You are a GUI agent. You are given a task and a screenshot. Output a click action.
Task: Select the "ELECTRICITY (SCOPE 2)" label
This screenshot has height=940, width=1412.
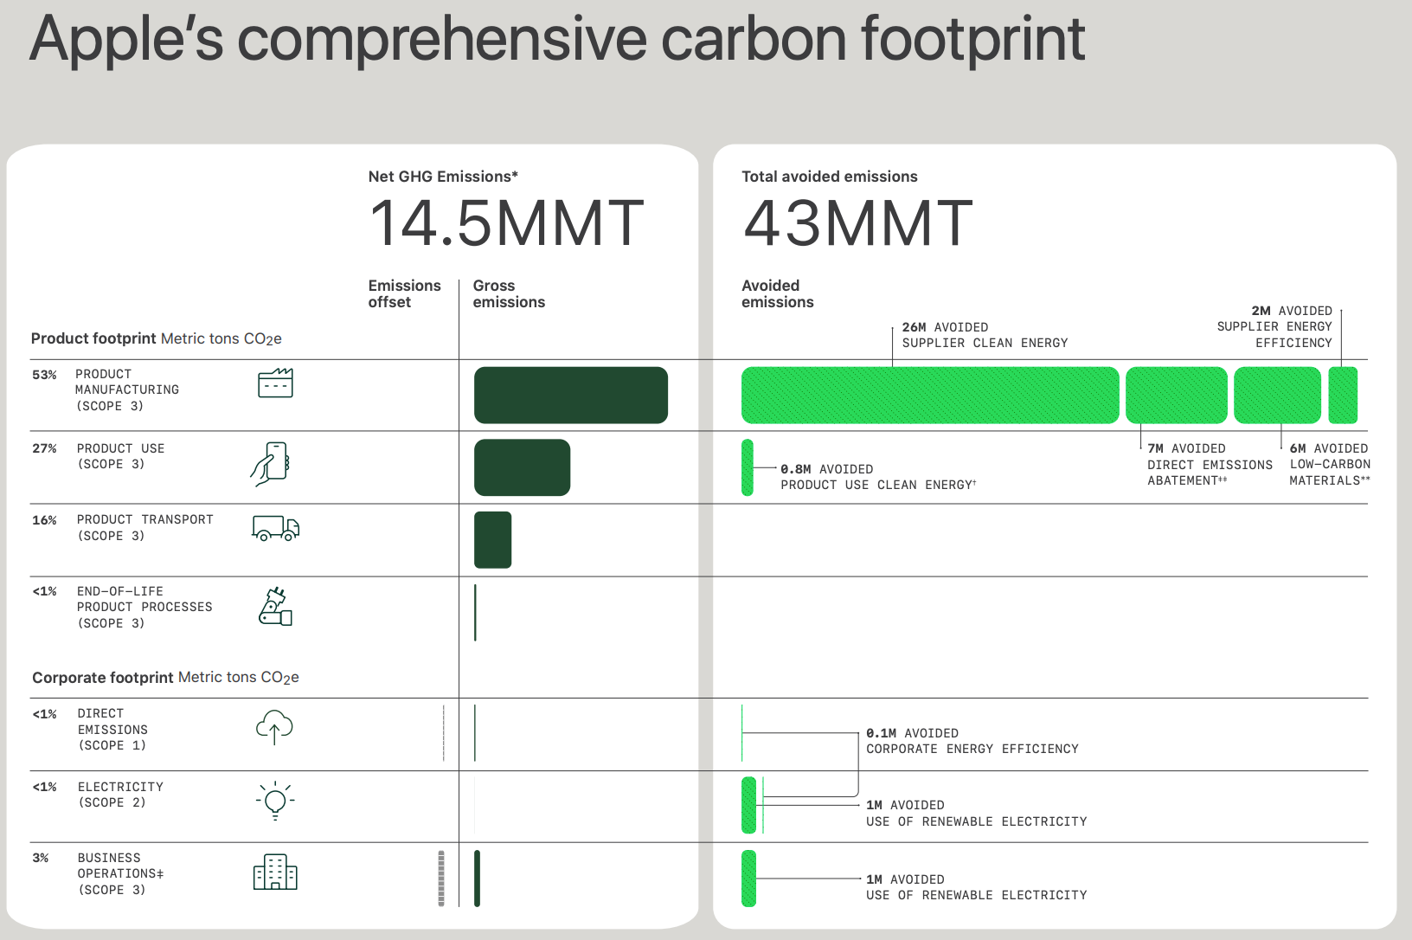[x=120, y=795]
